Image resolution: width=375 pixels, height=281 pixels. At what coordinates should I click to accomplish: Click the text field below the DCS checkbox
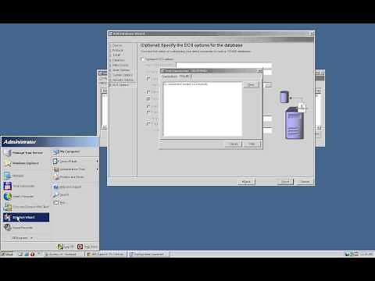224,66
